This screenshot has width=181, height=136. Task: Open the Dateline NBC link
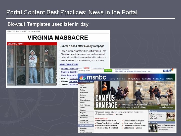tap(146, 79)
